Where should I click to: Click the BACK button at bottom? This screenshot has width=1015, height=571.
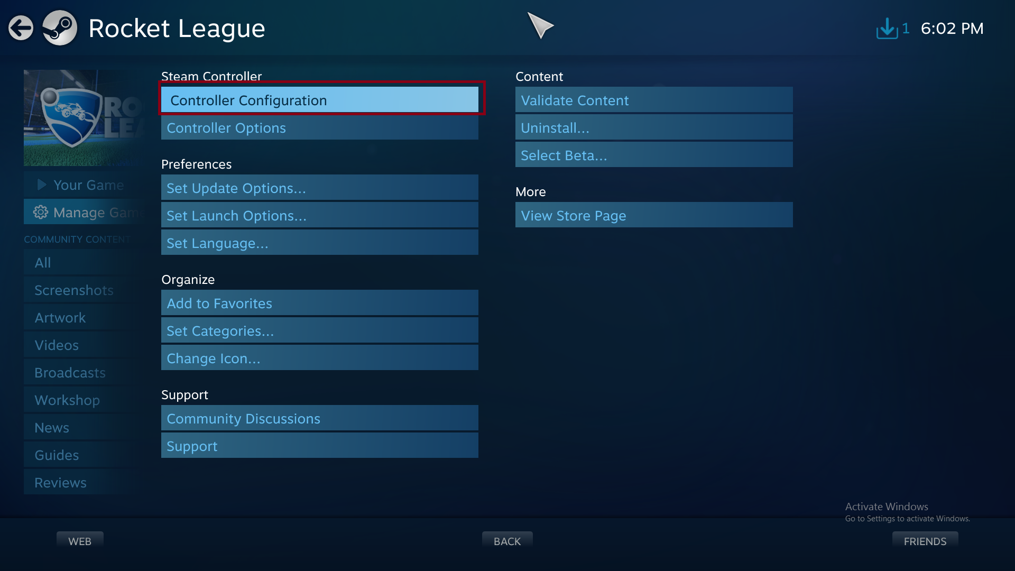coord(508,541)
